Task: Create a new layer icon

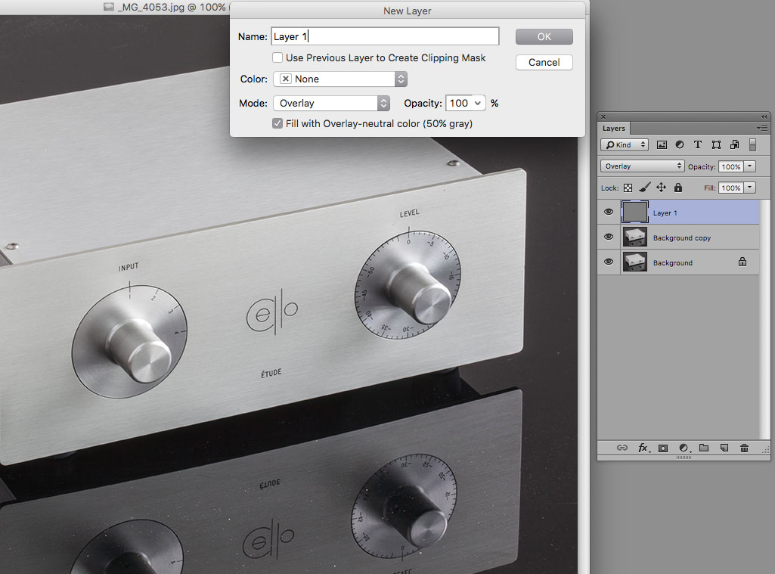Action: click(x=724, y=448)
